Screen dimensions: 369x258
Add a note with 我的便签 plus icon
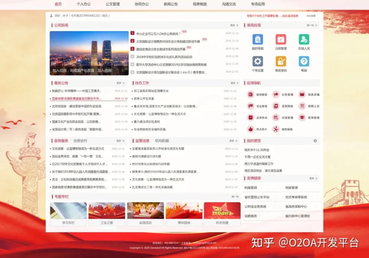tap(315, 141)
